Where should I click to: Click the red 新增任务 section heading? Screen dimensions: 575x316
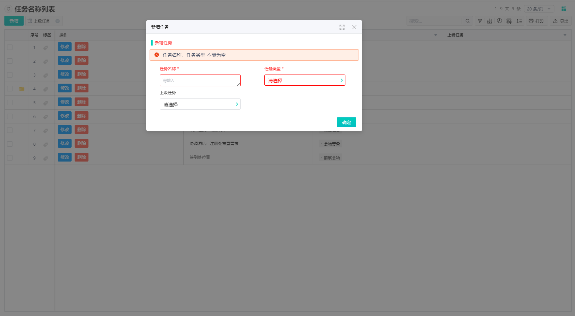click(x=163, y=43)
